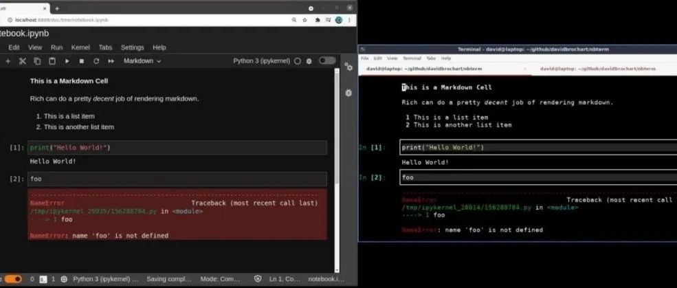Restart kernel and run all cells
677x288 pixels.
coord(111,61)
